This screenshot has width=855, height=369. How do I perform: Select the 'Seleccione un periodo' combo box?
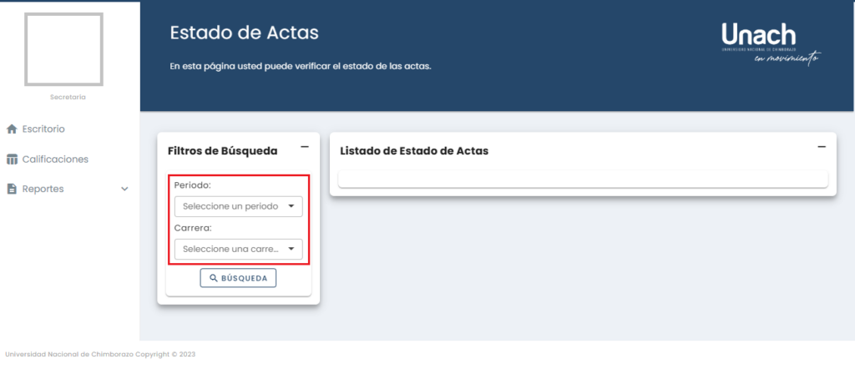[x=238, y=206]
